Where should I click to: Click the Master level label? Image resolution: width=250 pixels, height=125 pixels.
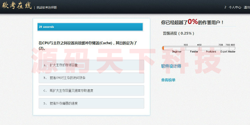click(x=232, y=52)
